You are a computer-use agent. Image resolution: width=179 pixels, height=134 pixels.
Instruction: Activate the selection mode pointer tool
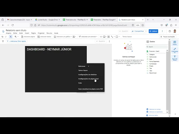pos(11,37)
